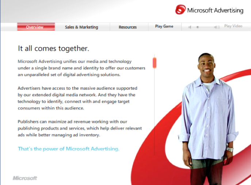This screenshot has height=185, width=251.
Task: Click the volume slider knob
Action: [198, 27]
